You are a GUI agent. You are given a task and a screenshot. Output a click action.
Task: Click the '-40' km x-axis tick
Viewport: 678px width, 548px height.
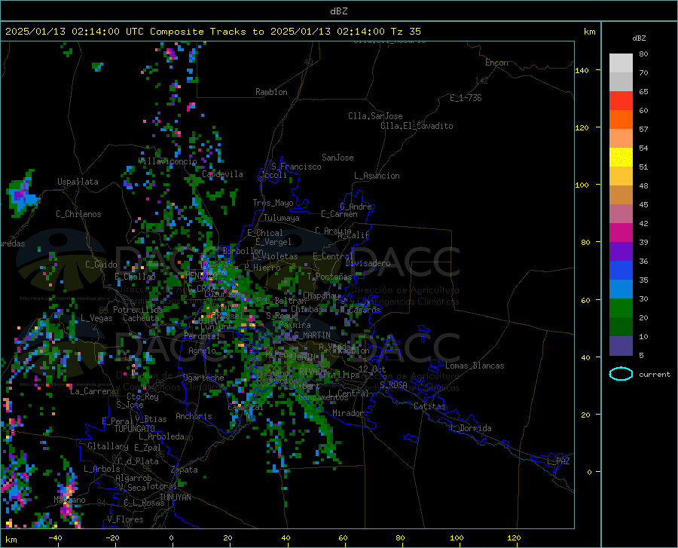(55, 537)
